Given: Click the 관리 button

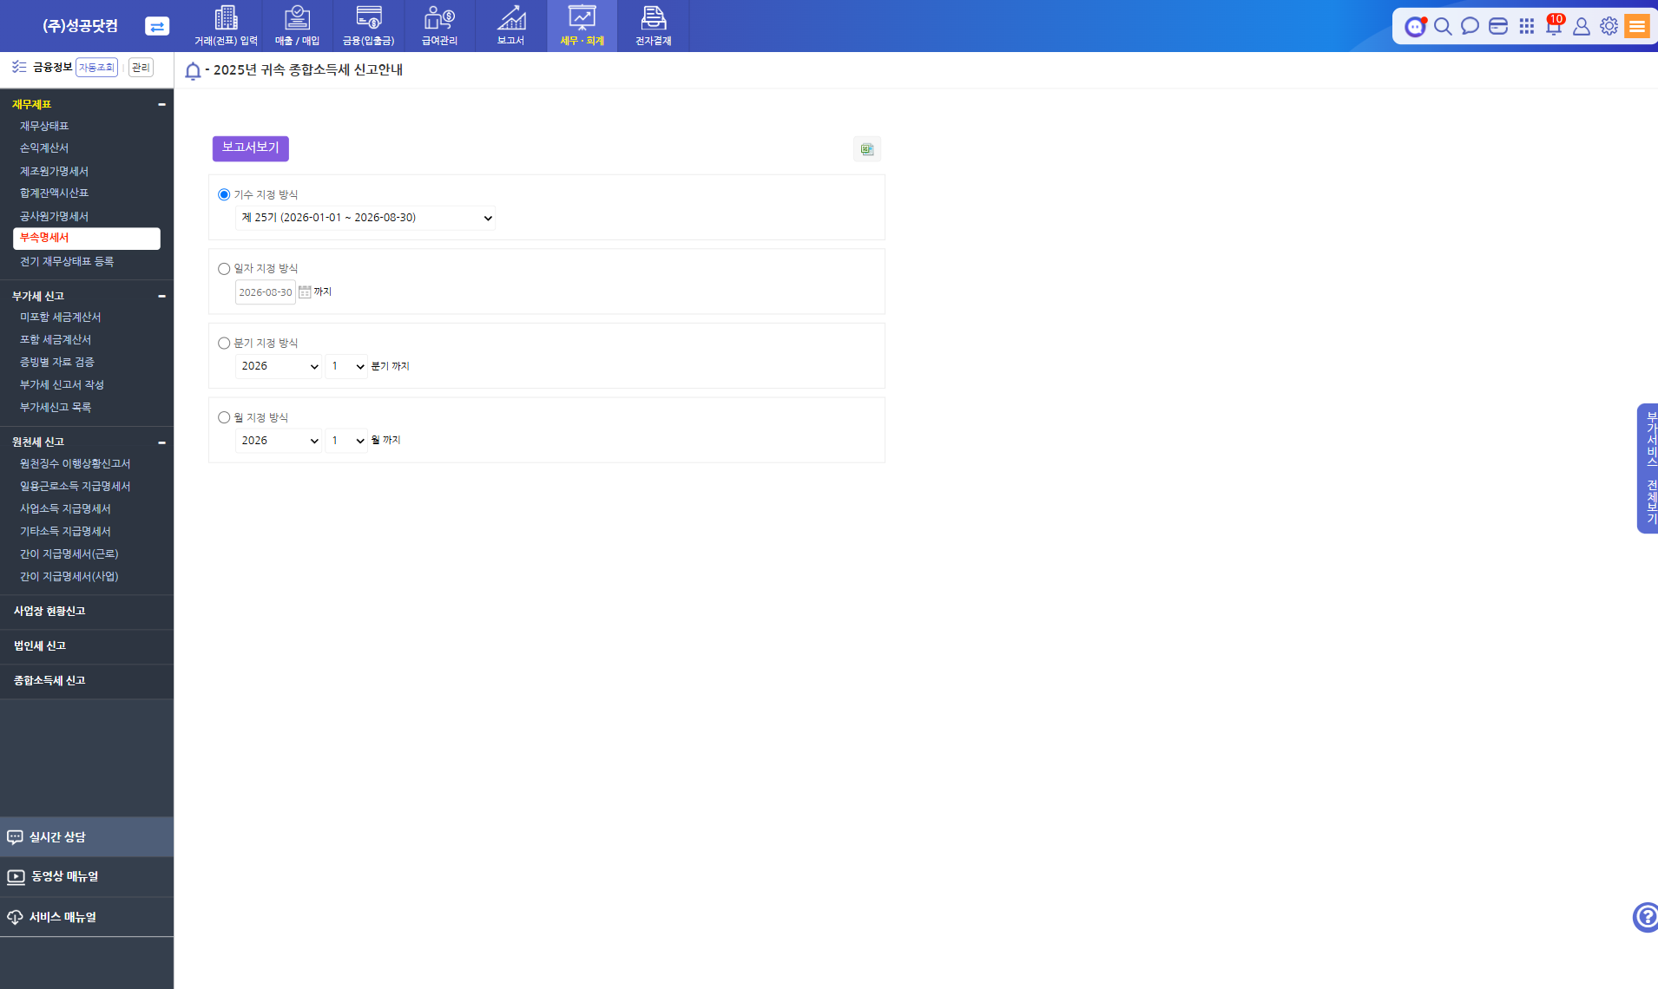Looking at the screenshot, I should [x=141, y=68].
